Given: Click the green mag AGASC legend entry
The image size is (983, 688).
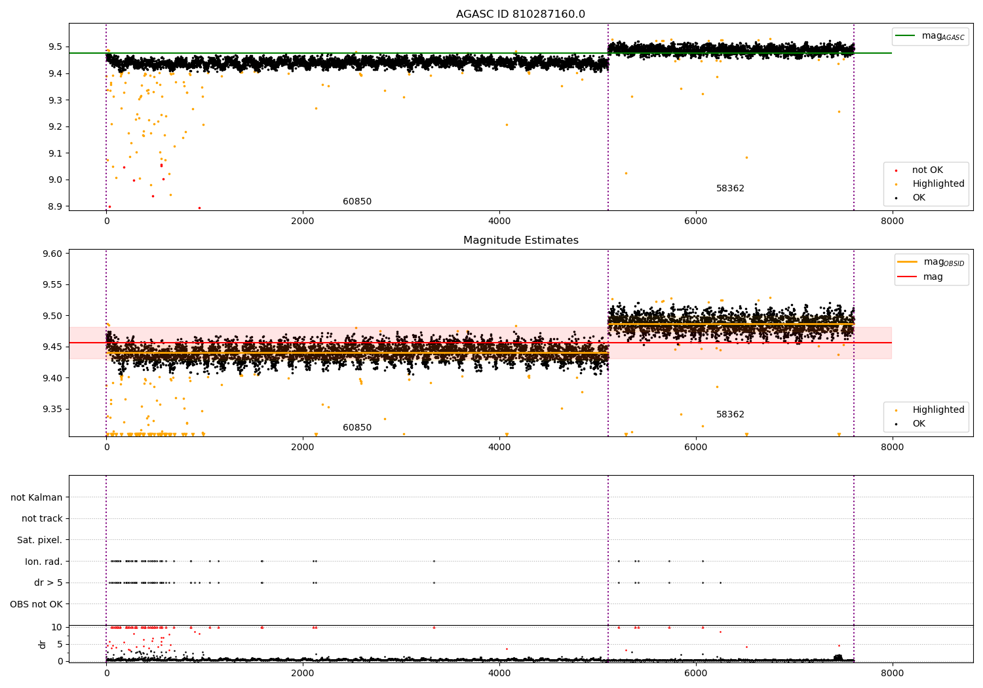Looking at the screenshot, I should (930, 36).
